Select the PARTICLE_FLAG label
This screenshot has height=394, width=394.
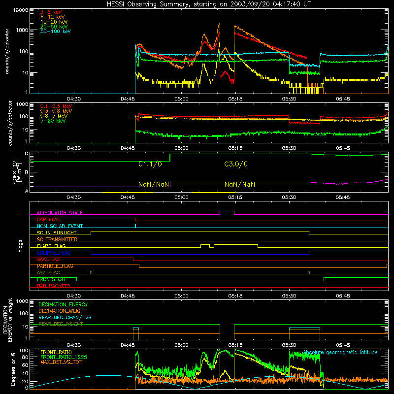coord(55,266)
